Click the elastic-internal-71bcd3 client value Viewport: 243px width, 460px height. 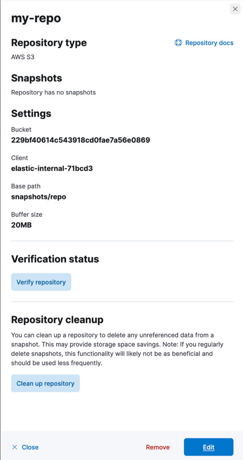pos(52,168)
